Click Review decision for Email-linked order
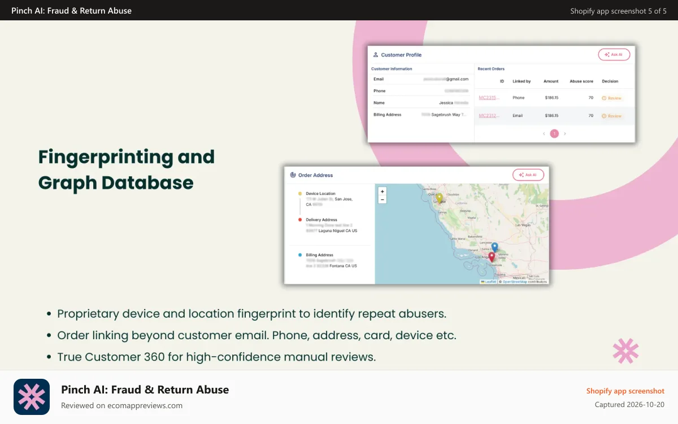Viewport: 678px width, 424px height. (612, 116)
